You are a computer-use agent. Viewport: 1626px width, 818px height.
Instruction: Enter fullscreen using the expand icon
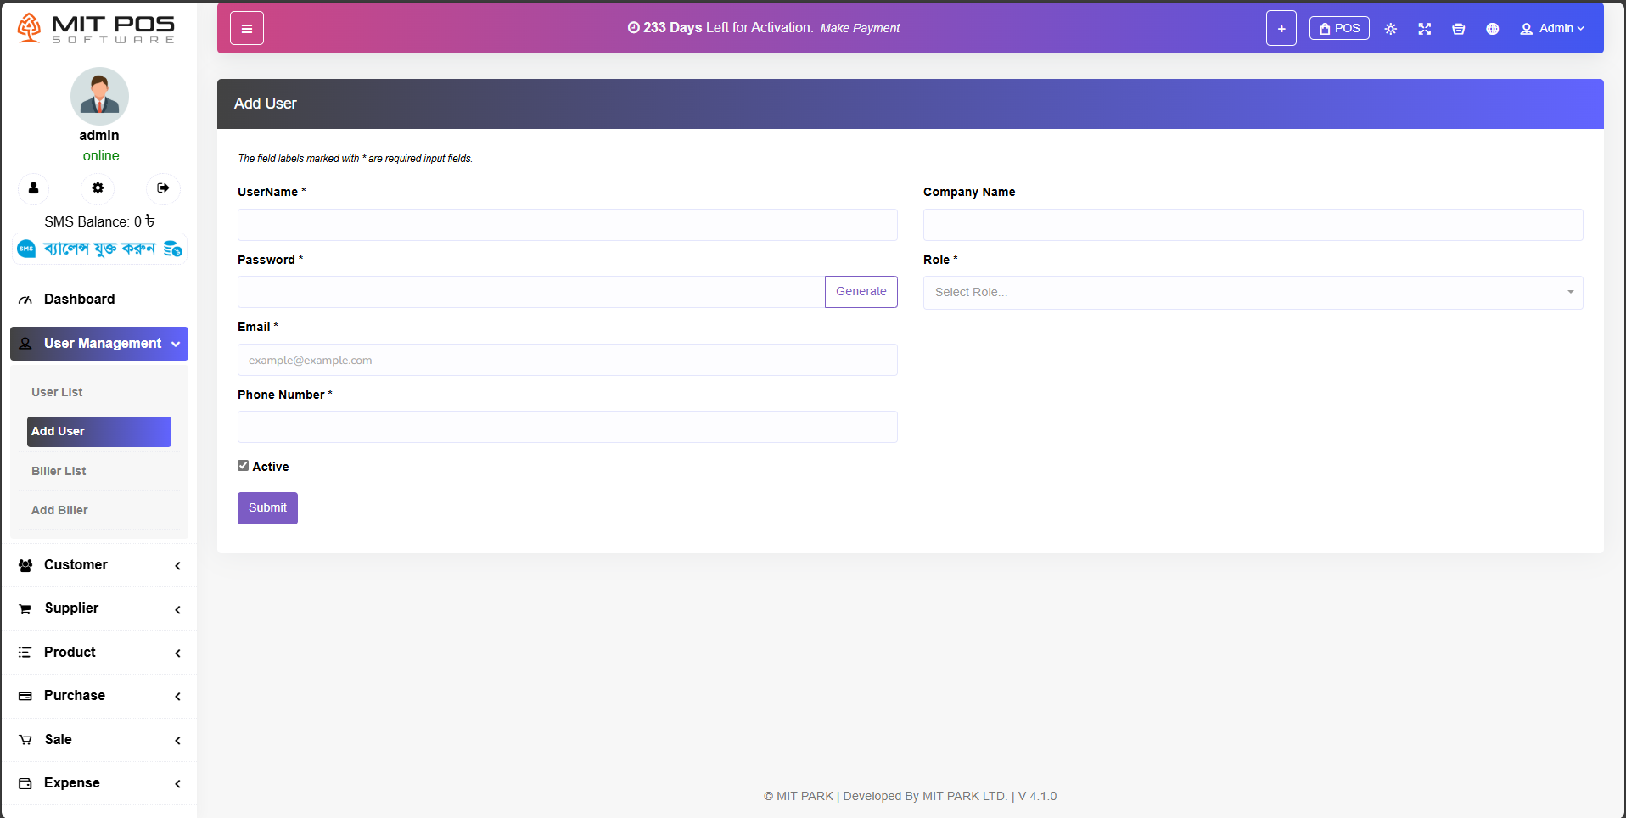(1424, 29)
